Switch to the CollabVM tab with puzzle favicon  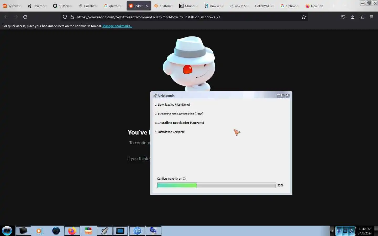pyautogui.click(x=88, y=6)
